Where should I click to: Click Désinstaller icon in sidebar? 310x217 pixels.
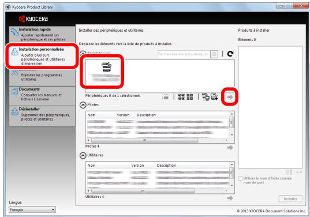coord(14,111)
